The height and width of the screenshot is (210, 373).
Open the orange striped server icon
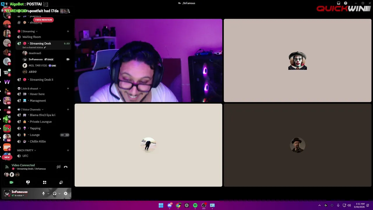[7, 147]
